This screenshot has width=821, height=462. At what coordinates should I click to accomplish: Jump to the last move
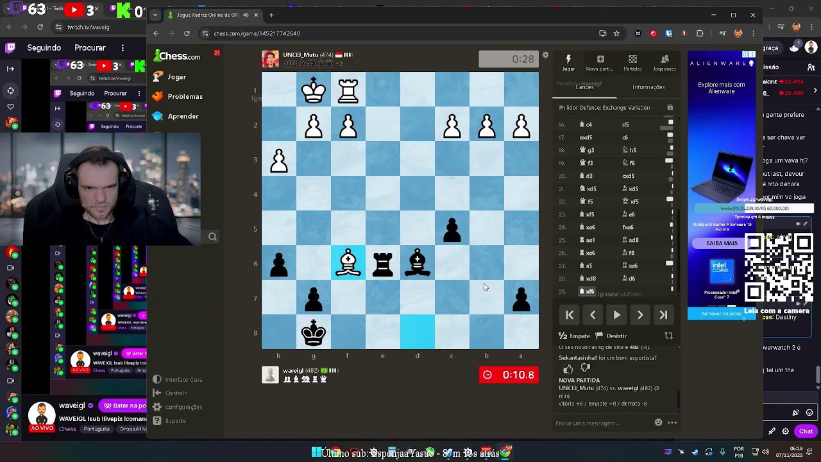(x=663, y=315)
